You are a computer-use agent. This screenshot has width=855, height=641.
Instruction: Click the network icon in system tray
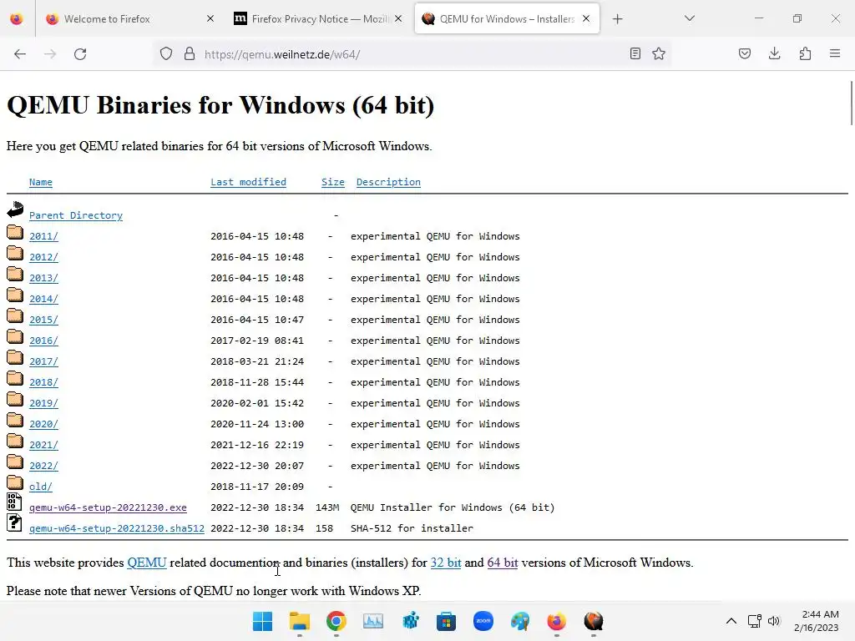tap(754, 621)
